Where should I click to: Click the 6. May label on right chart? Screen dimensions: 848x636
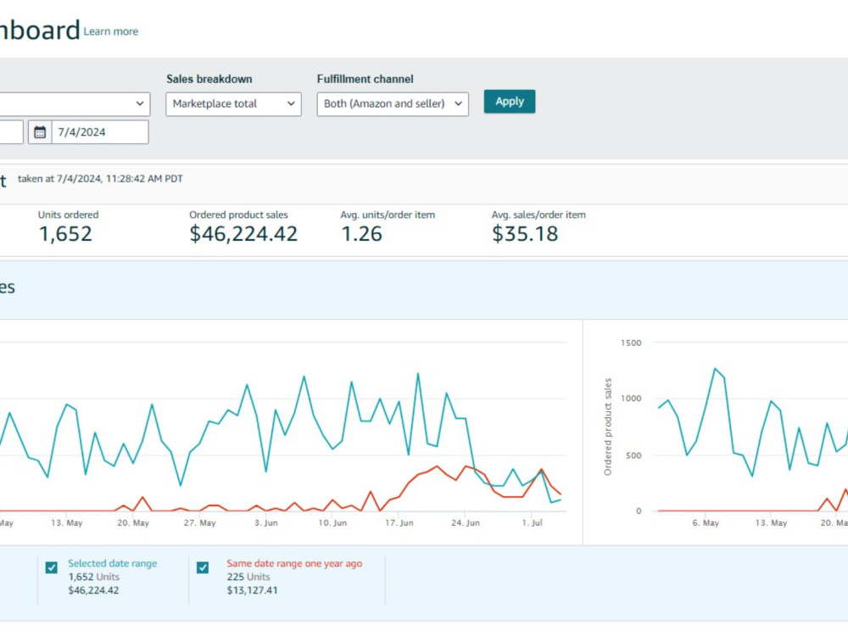coord(706,522)
